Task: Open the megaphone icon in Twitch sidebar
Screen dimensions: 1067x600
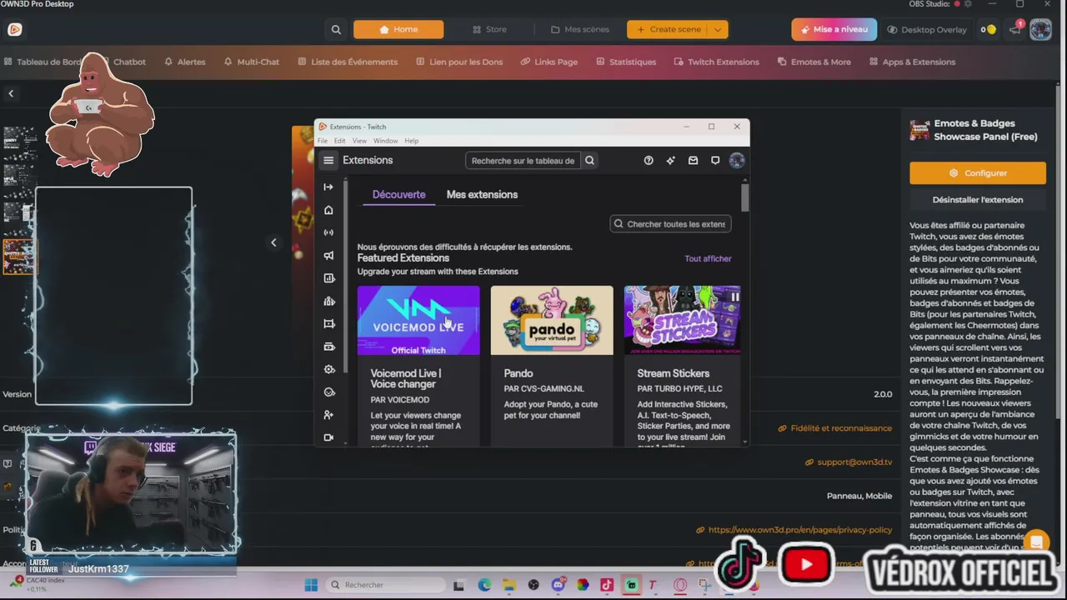Action: (328, 256)
